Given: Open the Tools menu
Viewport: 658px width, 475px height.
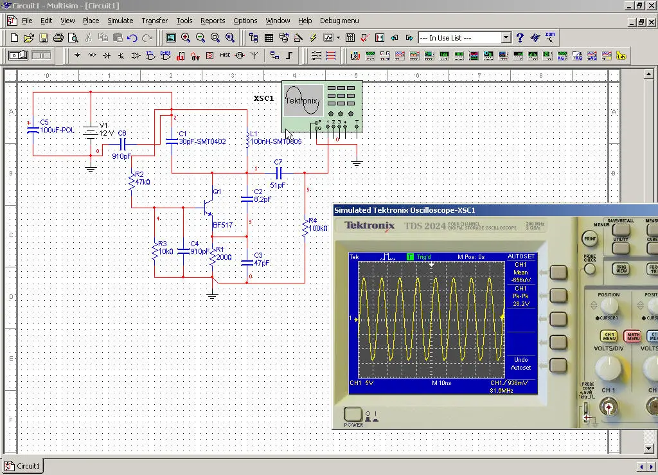Looking at the screenshot, I should (184, 21).
